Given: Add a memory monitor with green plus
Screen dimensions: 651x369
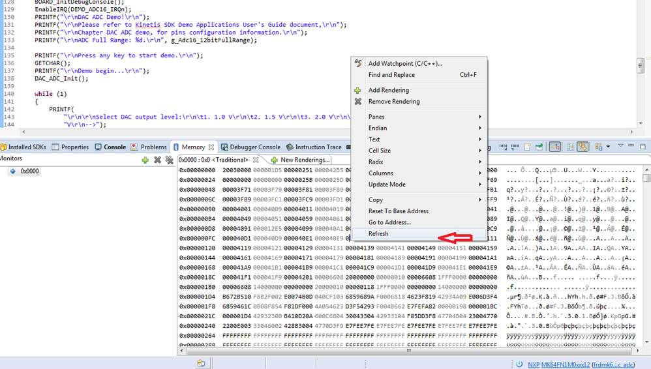Looking at the screenshot, I should click(145, 160).
